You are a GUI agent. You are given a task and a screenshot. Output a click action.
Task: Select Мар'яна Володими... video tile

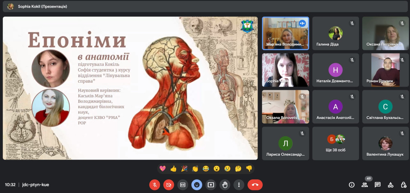[x=286, y=33]
